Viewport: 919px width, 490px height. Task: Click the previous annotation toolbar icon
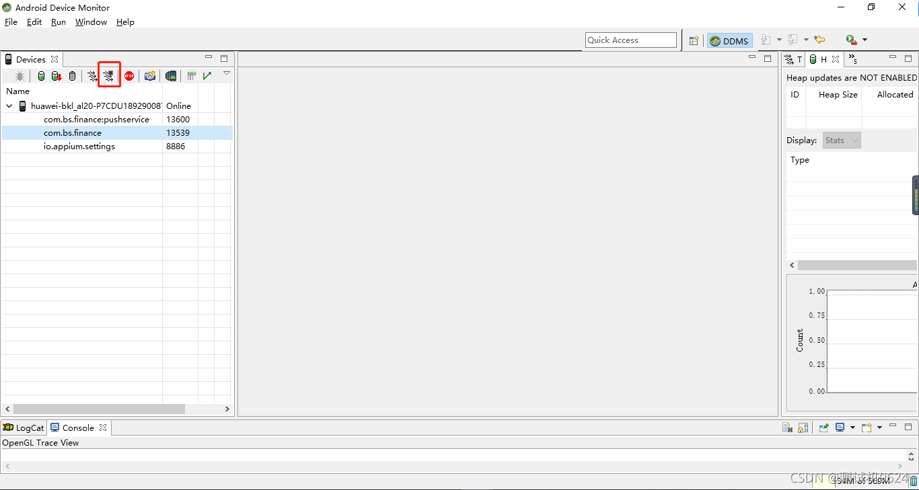tap(793, 40)
